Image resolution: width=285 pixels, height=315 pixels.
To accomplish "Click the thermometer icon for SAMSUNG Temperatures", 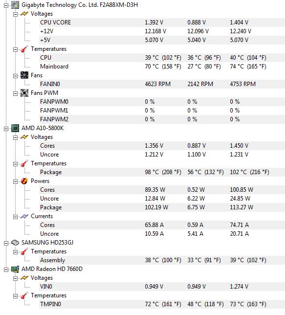I will tap(24, 251).
